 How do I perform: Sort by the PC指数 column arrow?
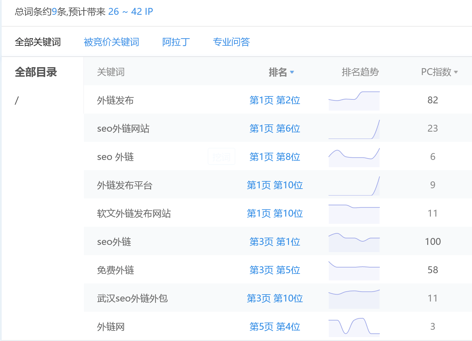point(456,72)
